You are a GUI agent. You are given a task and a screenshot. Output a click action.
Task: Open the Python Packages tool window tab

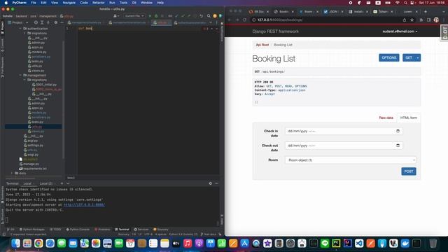32,230
